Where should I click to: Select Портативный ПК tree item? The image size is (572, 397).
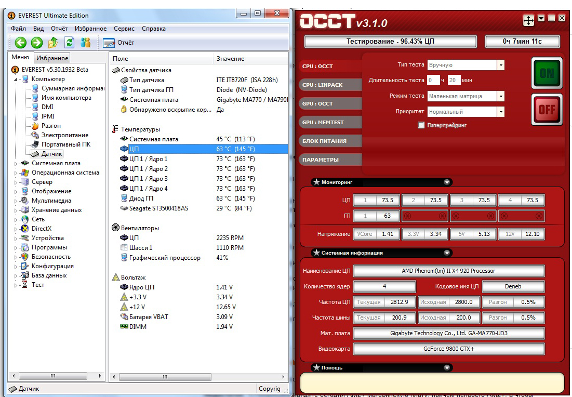pos(66,144)
